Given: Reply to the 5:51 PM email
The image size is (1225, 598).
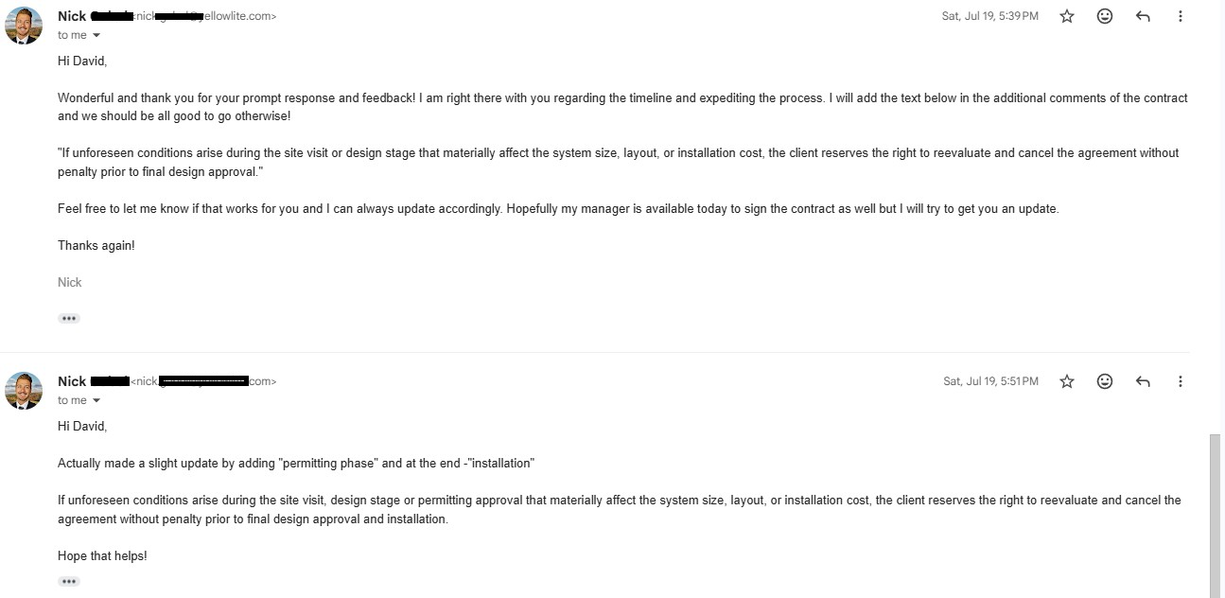Looking at the screenshot, I should click(x=1143, y=381).
